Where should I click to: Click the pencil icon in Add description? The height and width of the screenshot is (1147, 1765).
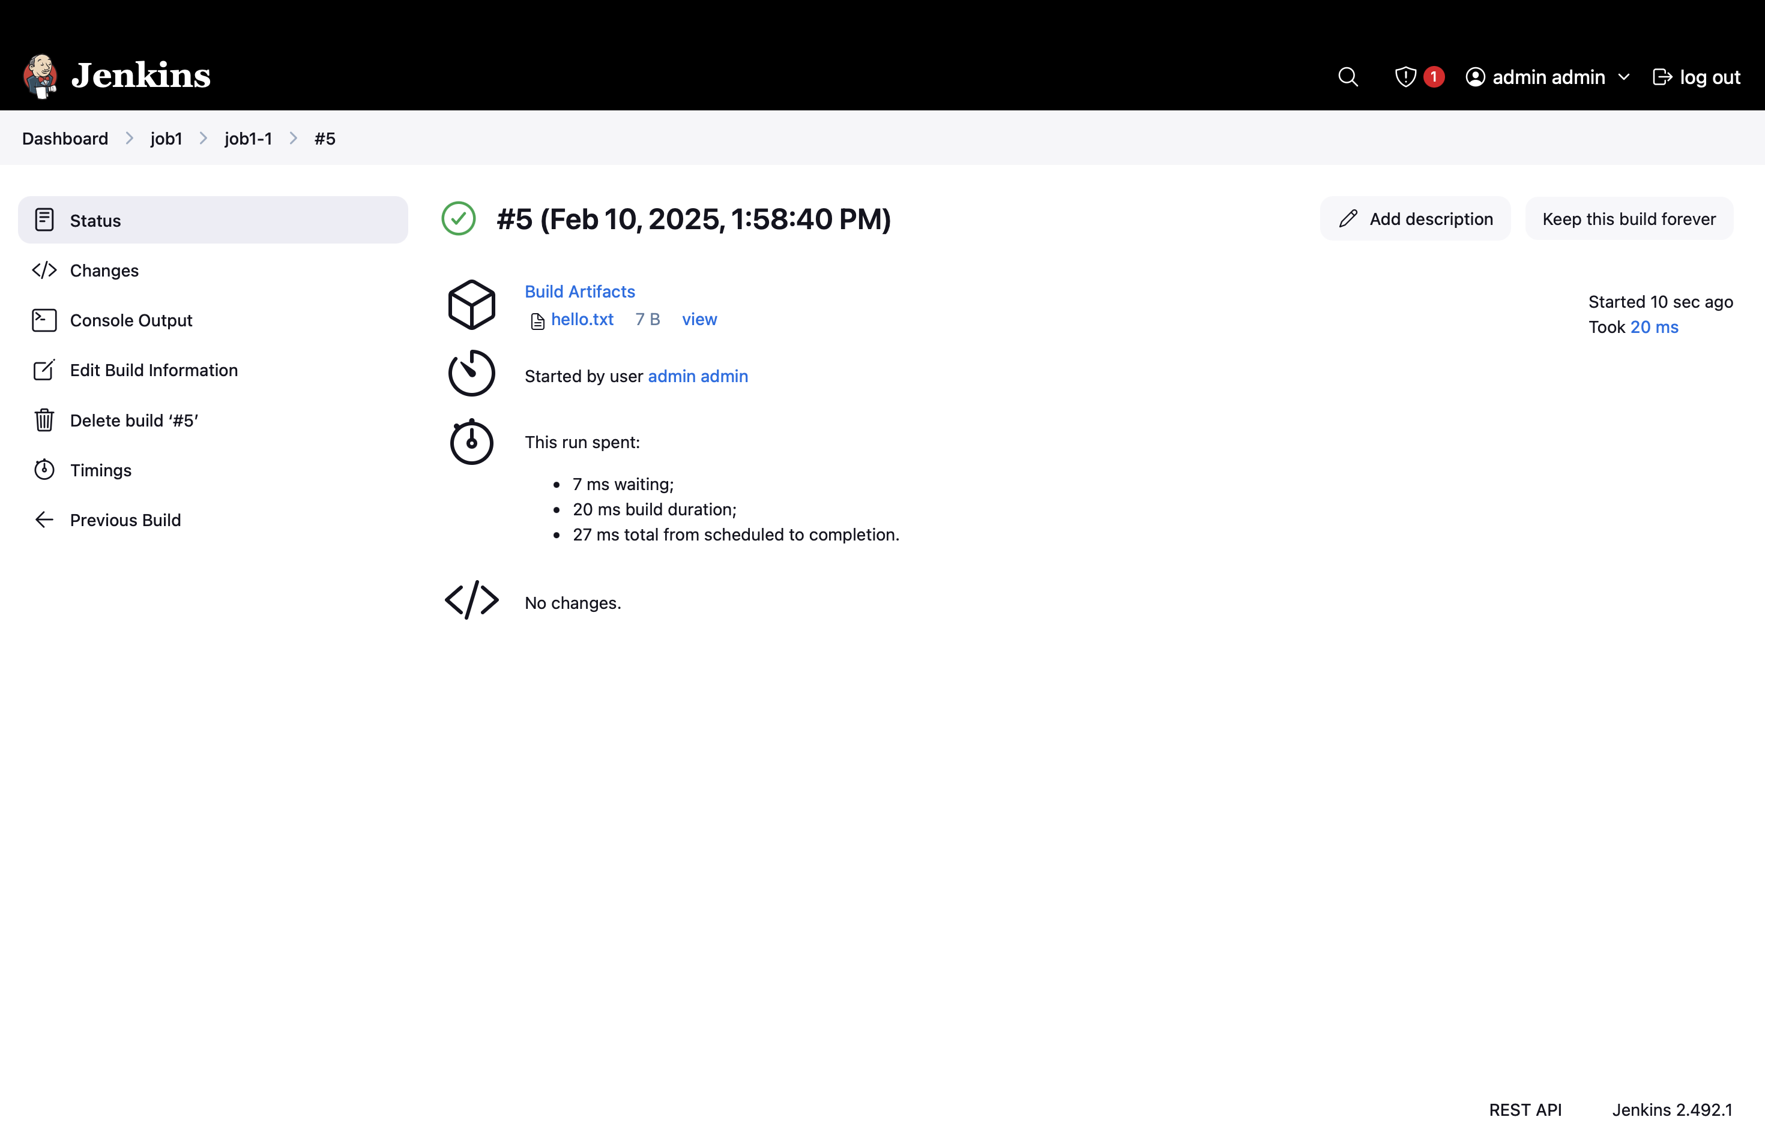1348,218
